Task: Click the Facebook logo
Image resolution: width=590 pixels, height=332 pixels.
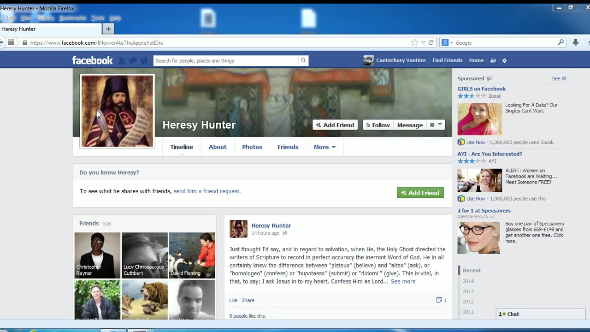Action: tap(92, 60)
